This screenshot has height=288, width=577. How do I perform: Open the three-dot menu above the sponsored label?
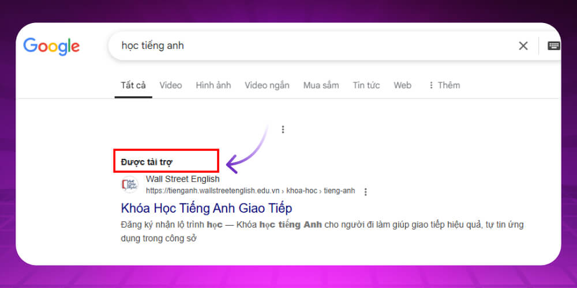283,129
